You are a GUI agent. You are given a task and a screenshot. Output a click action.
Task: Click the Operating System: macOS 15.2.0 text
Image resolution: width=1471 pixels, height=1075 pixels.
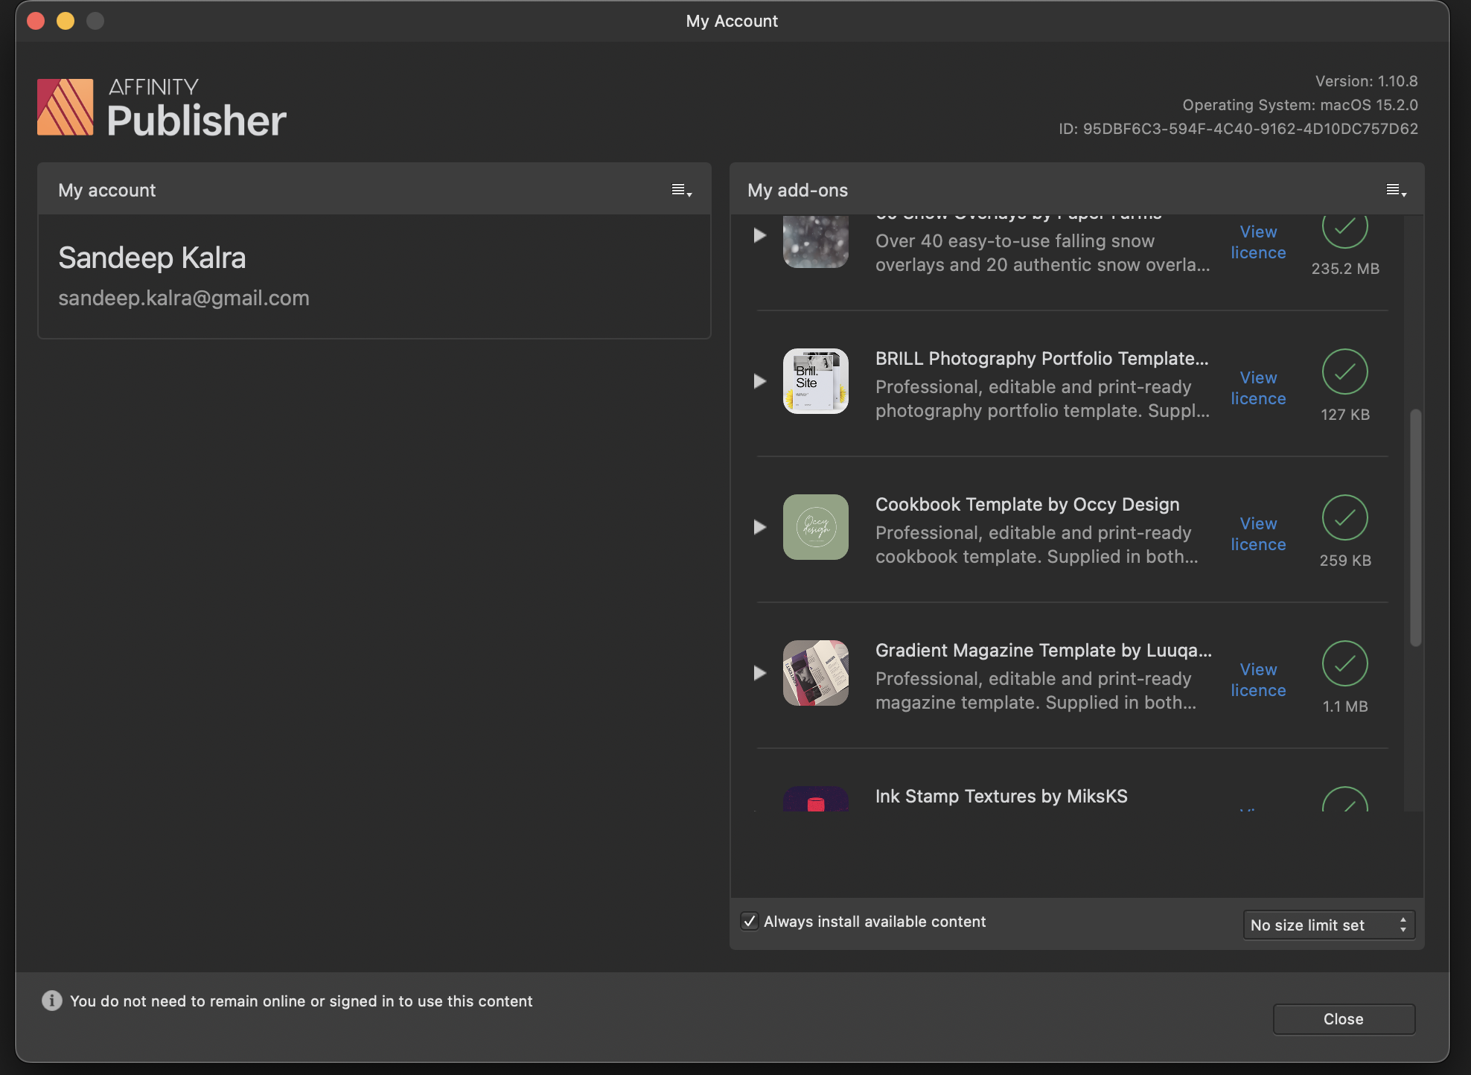click(x=1300, y=104)
